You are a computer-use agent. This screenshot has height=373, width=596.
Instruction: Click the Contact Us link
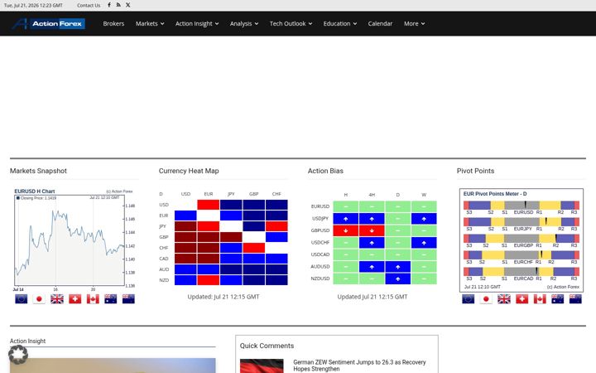coord(89,5)
